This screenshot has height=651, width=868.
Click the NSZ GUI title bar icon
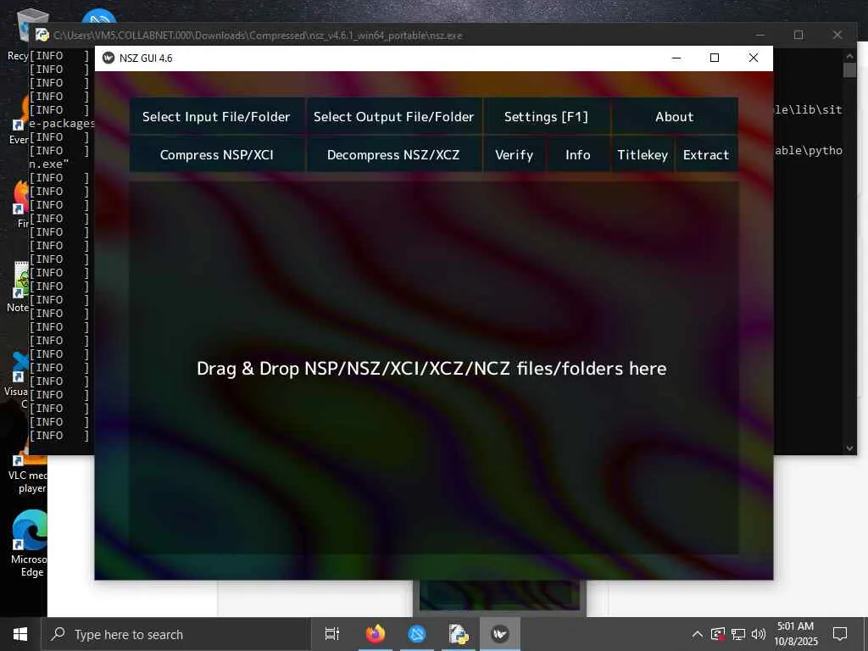[x=108, y=58]
